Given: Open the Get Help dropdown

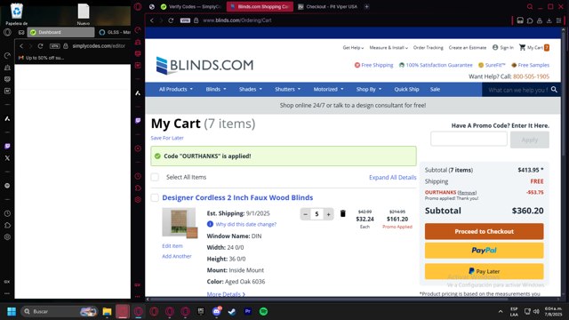Looking at the screenshot, I should click(353, 47).
